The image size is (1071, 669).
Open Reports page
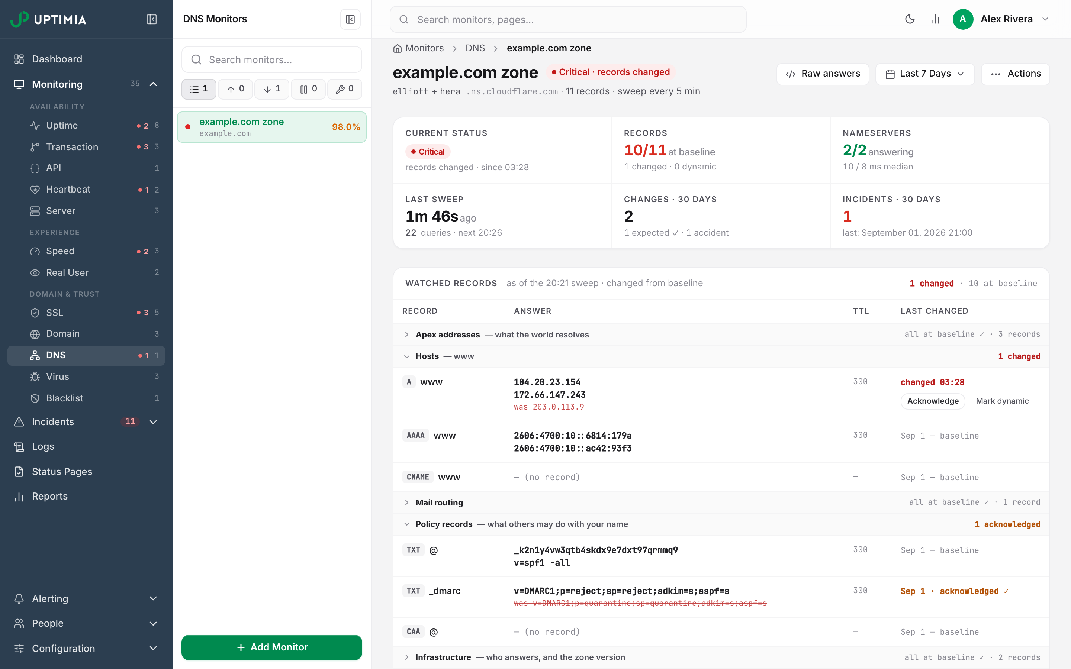click(x=86, y=497)
